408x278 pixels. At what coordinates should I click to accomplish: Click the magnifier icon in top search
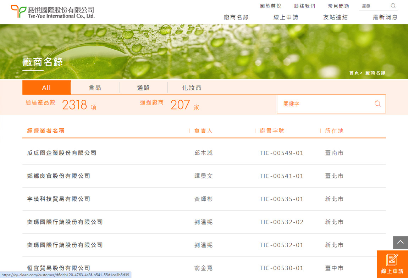(x=393, y=6)
